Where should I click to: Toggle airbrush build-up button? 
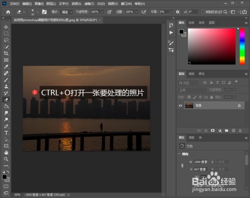pos(143,12)
